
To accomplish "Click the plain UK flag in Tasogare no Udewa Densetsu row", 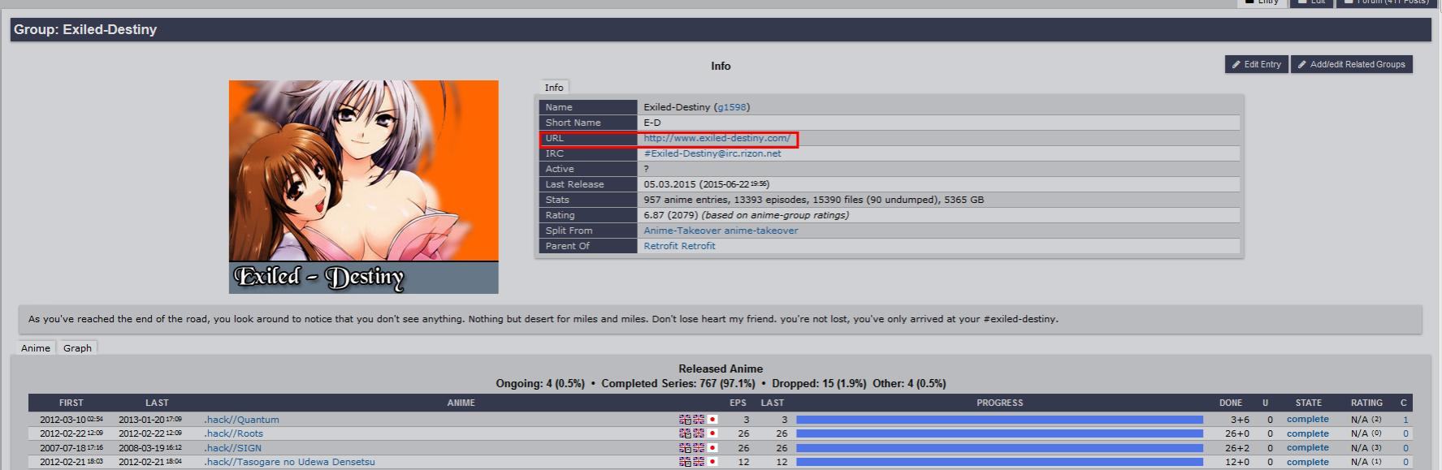I will [x=699, y=462].
